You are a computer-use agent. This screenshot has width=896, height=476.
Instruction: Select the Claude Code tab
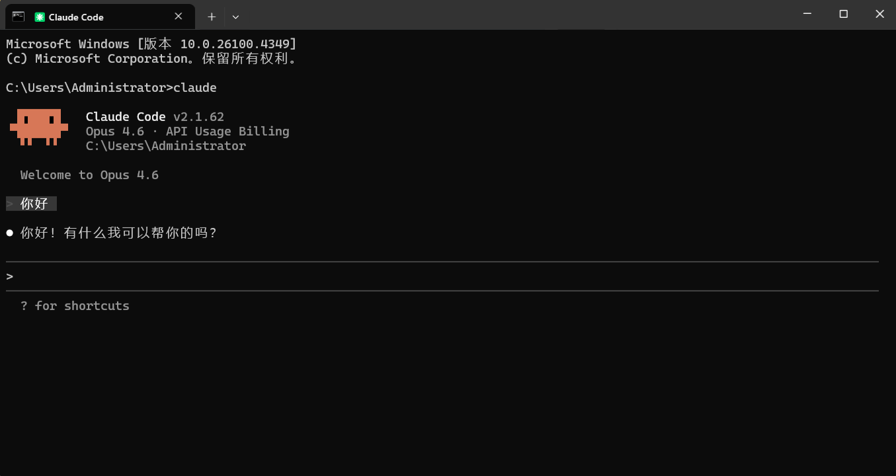100,17
